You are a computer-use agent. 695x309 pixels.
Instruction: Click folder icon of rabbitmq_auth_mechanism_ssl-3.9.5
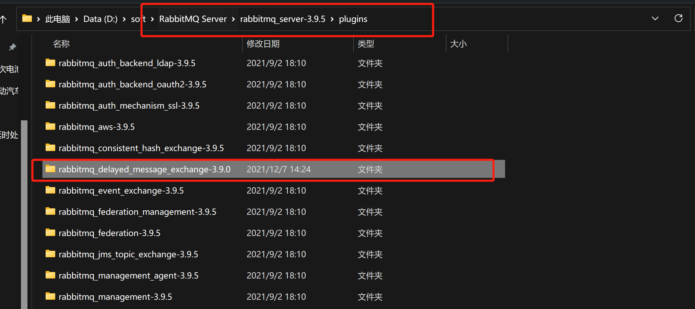[50, 105]
